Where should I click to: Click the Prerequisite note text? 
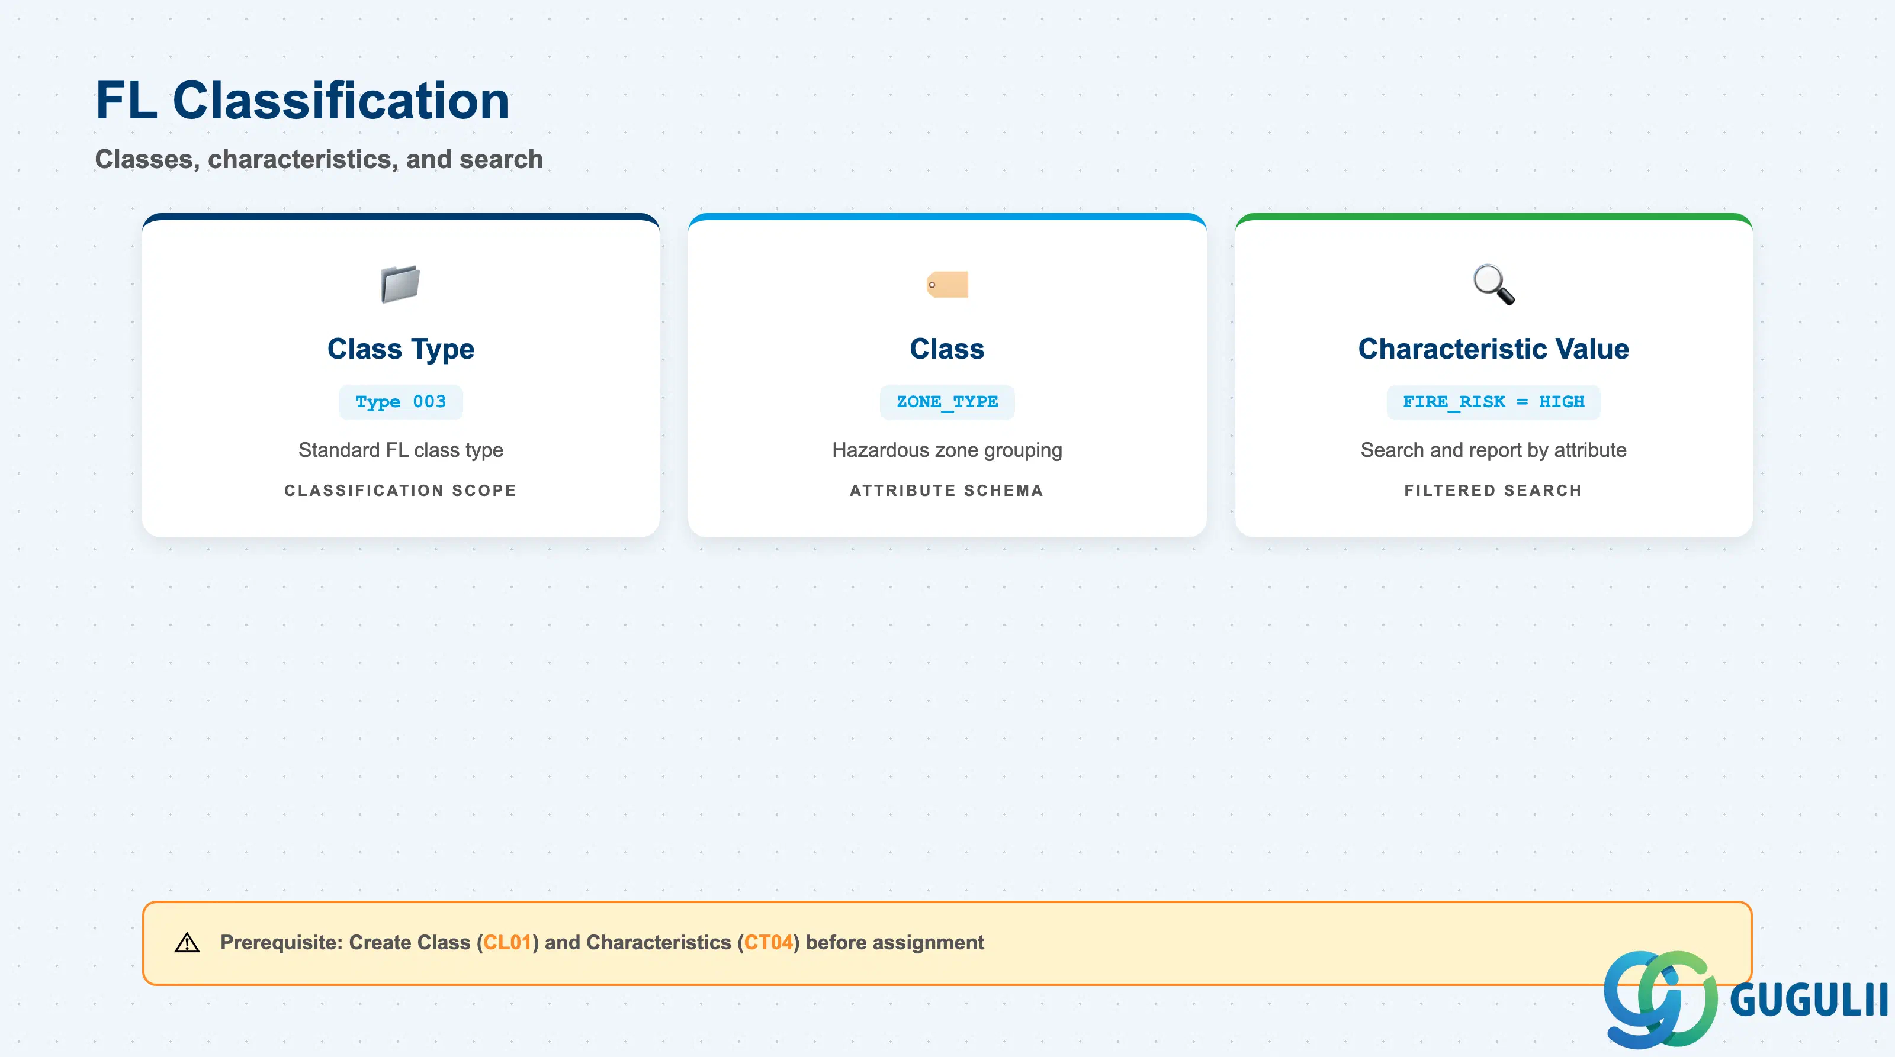pos(602,942)
